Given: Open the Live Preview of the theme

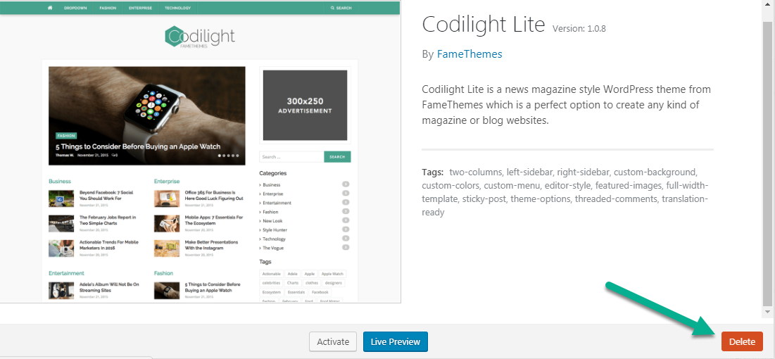Looking at the screenshot, I should click(x=396, y=342).
